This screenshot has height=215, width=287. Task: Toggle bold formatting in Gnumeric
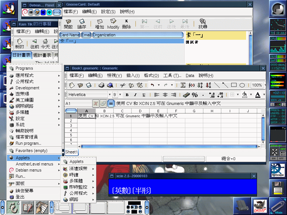pos(127,95)
